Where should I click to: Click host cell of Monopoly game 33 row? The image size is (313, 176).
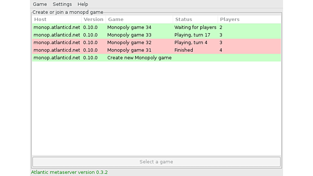57,35
